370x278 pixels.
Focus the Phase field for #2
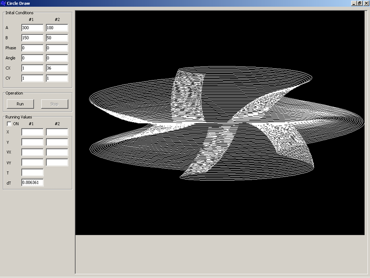57,48
